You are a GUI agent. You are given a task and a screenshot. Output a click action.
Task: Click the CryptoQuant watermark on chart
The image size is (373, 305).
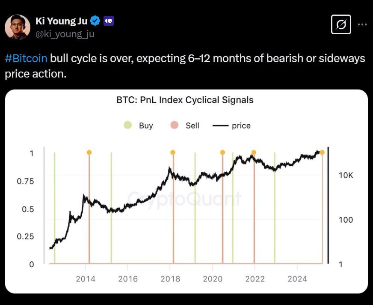pyautogui.click(x=185, y=198)
